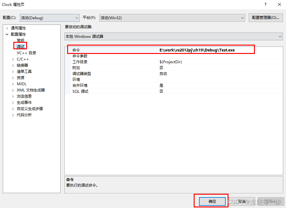Expand the 通用属性 tree node
This screenshot has width=286, height=208.
pyautogui.click(x=7, y=28)
